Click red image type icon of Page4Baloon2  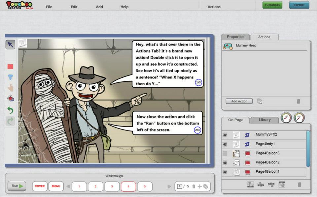[247, 163]
